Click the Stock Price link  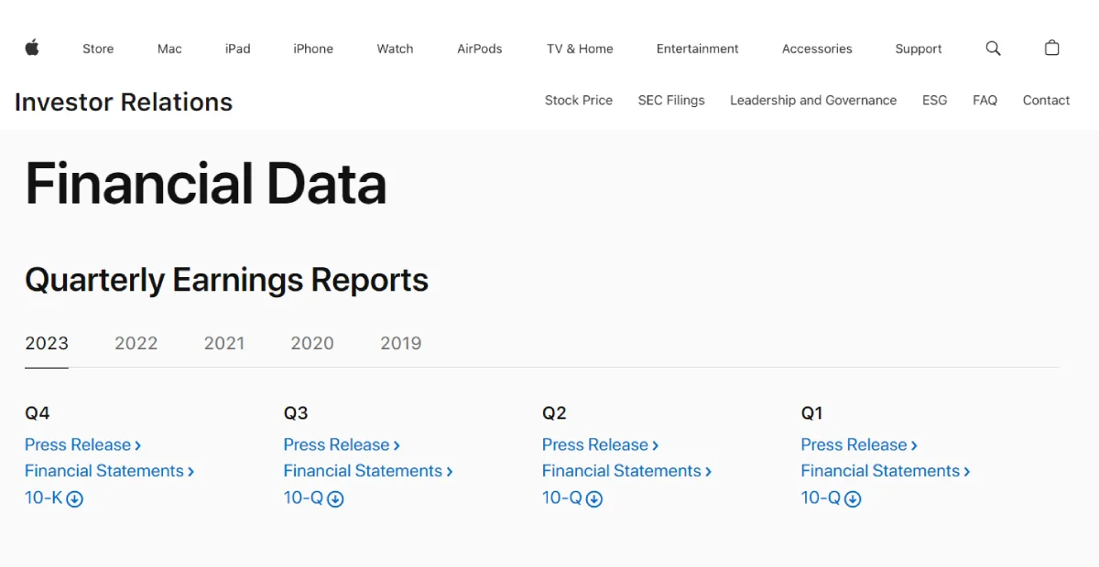tap(579, 101)
